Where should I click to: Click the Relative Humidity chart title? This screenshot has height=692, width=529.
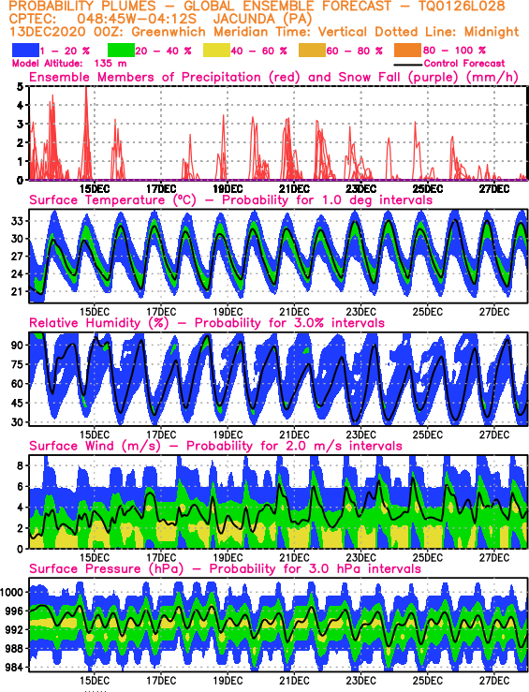[x=207, y=323]
